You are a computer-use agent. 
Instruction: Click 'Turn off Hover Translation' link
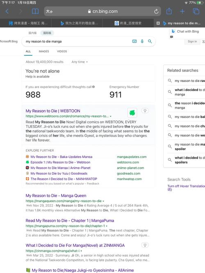[x=186, y=188]
